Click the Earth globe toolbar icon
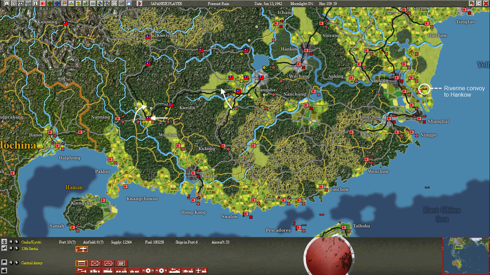This screenshot has width=490, height=275. click(x=100, y=3)
